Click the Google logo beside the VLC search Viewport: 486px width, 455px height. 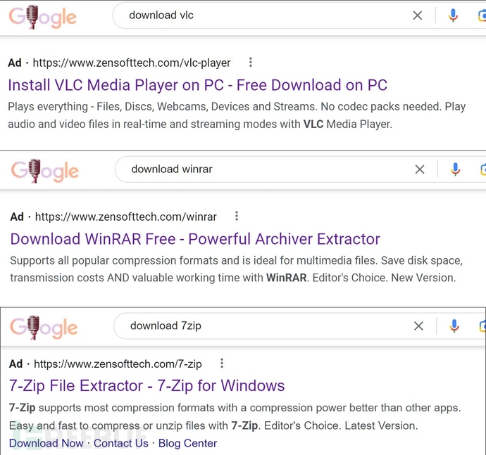click(43, 16)
